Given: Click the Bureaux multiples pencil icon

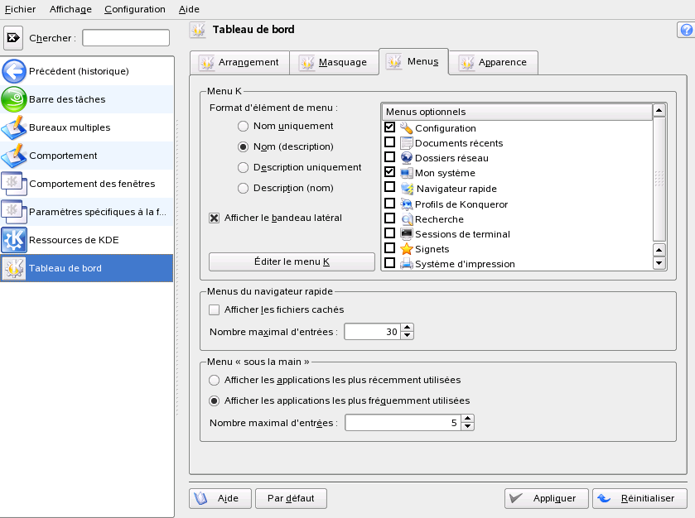Looking at the screenshot, I should tap(14, 127).
